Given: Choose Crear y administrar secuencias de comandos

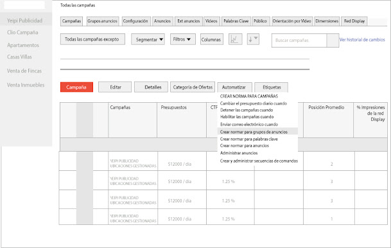Looking at the screenshot, I should (x=259, y=161).
